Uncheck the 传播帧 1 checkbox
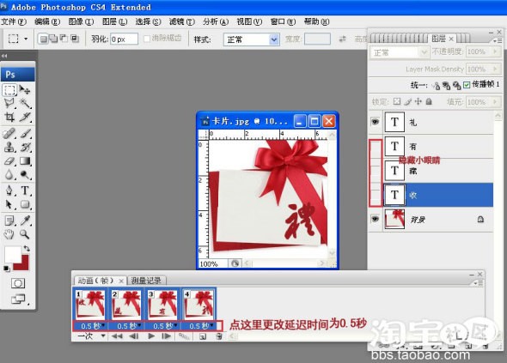The width and height of the screenshot is (507, 363). (x=467, y=85)
